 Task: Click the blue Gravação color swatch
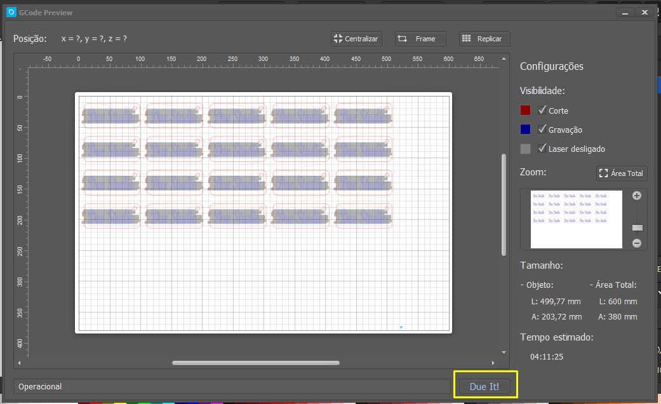coord(525,129)
